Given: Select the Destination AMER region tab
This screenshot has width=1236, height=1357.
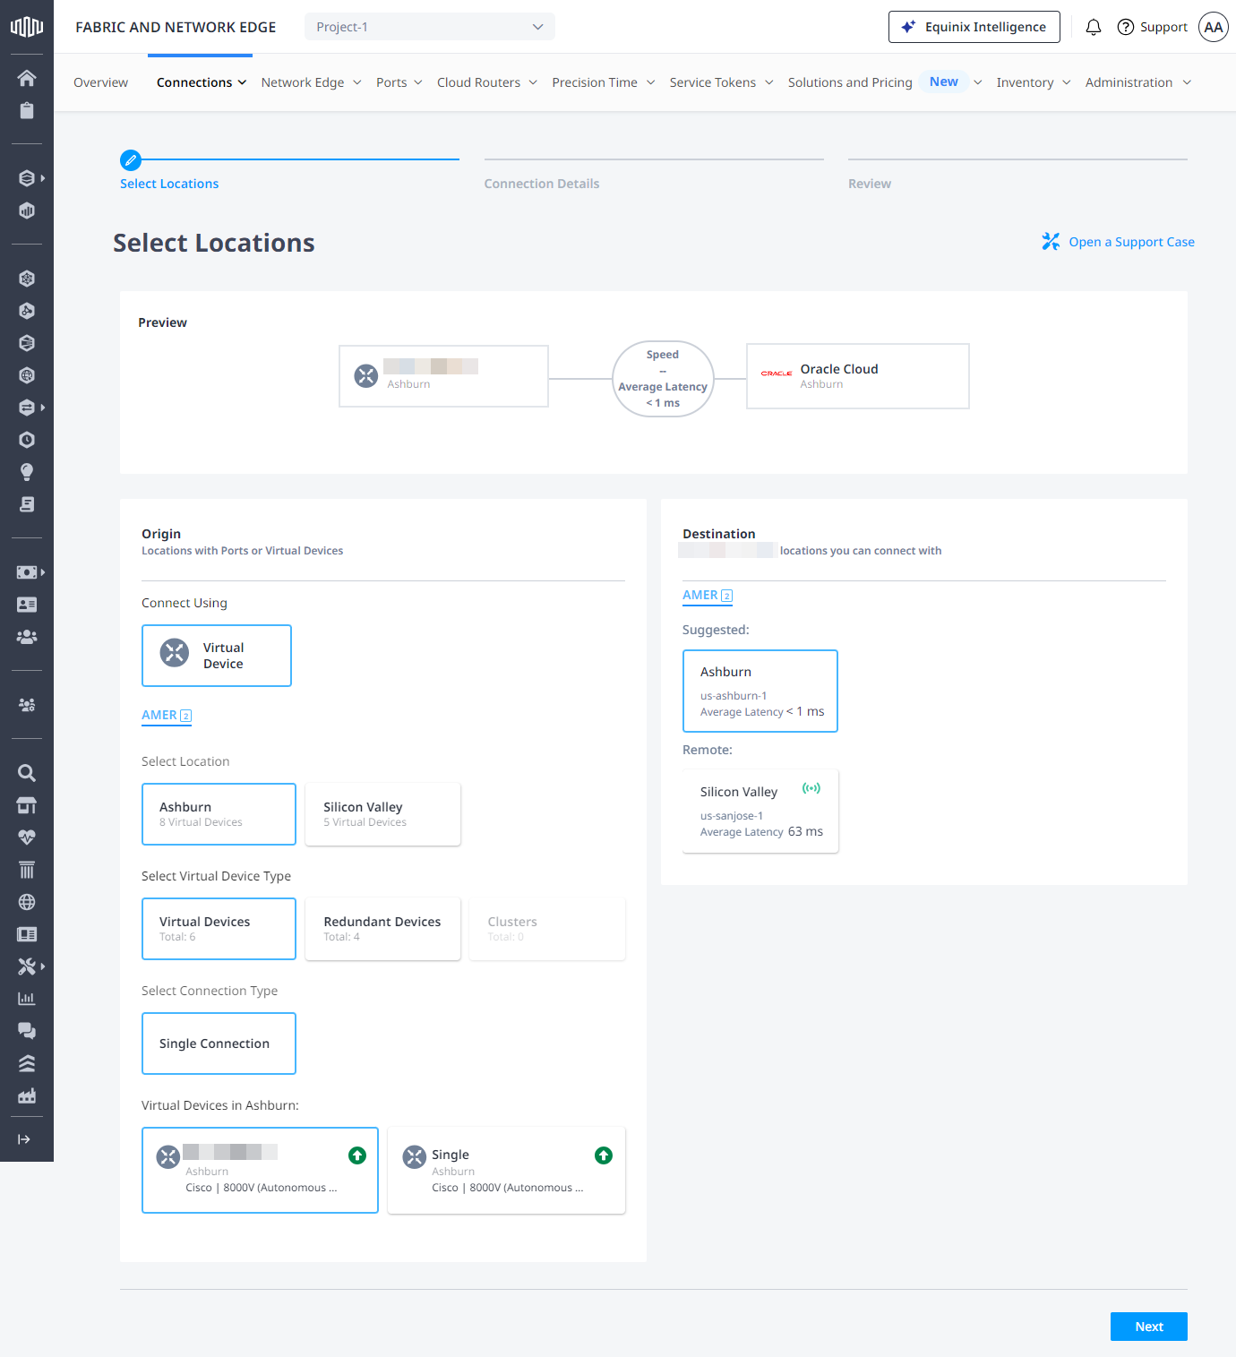Looking at the screenshot, I should tap(708, 596).
